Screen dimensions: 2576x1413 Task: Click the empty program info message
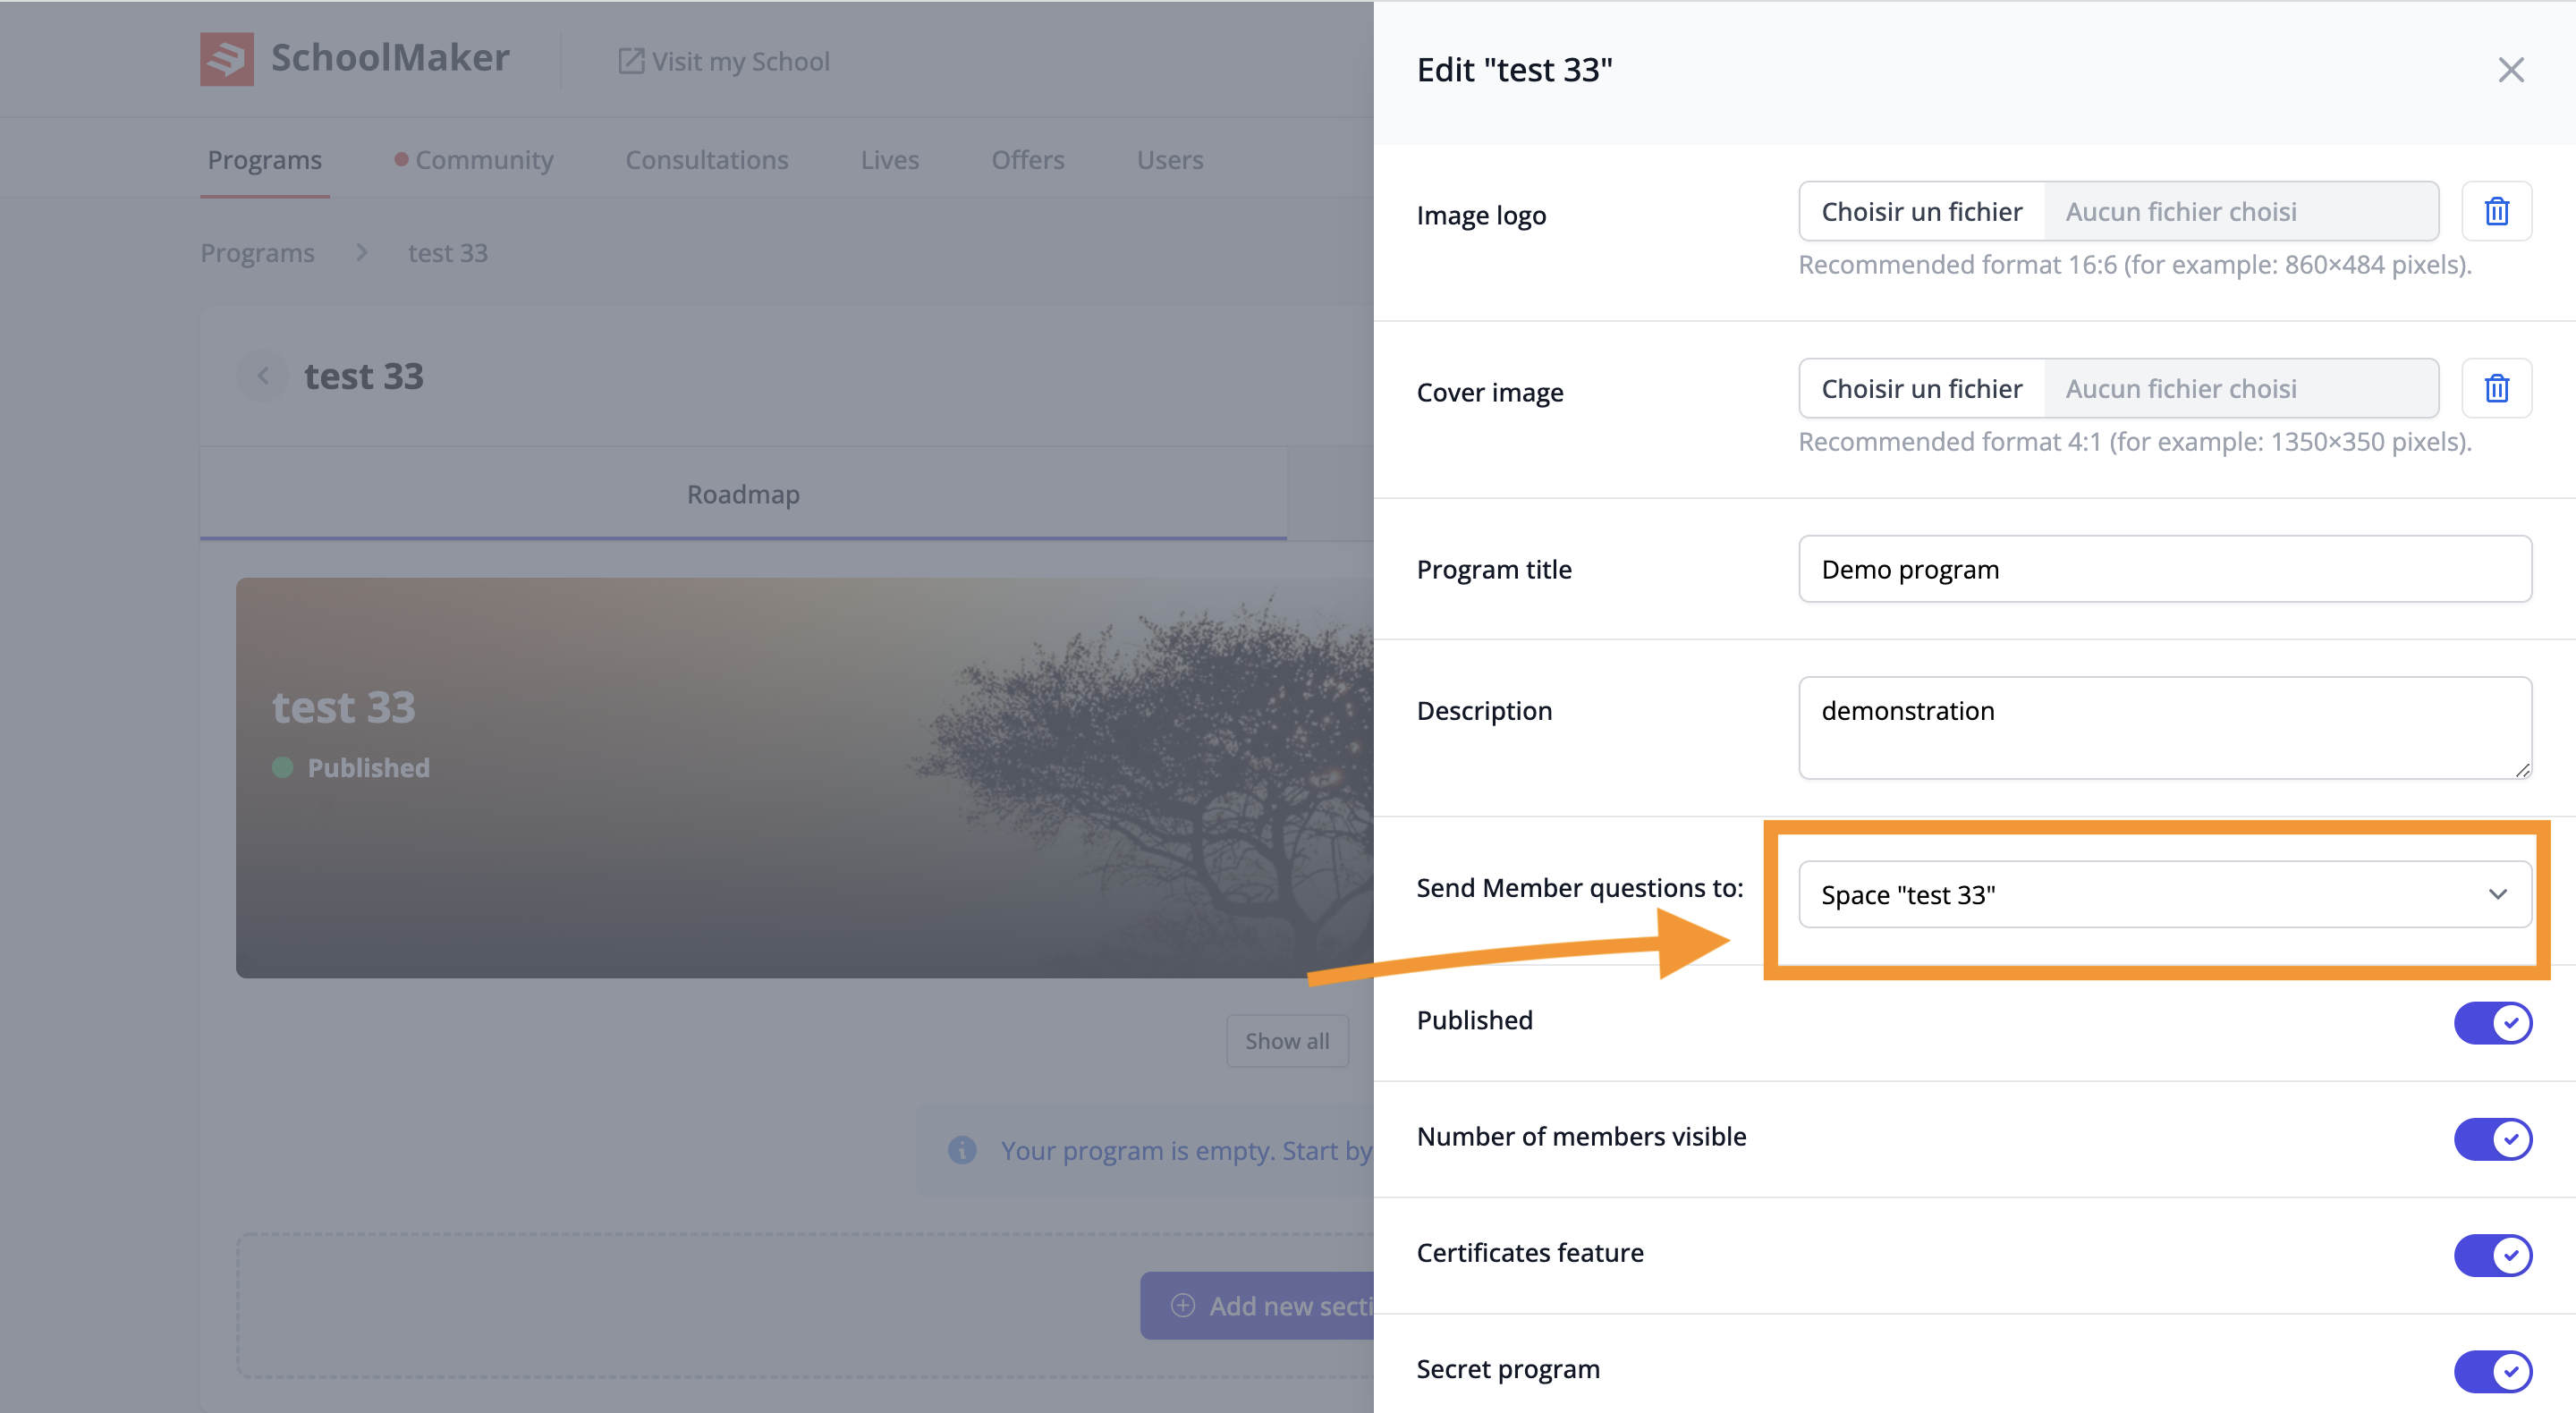(1186, 1150)
